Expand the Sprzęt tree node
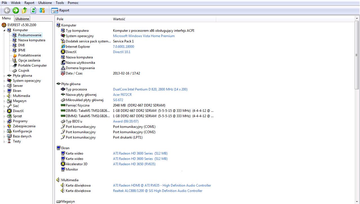 [x=4, y=116]
